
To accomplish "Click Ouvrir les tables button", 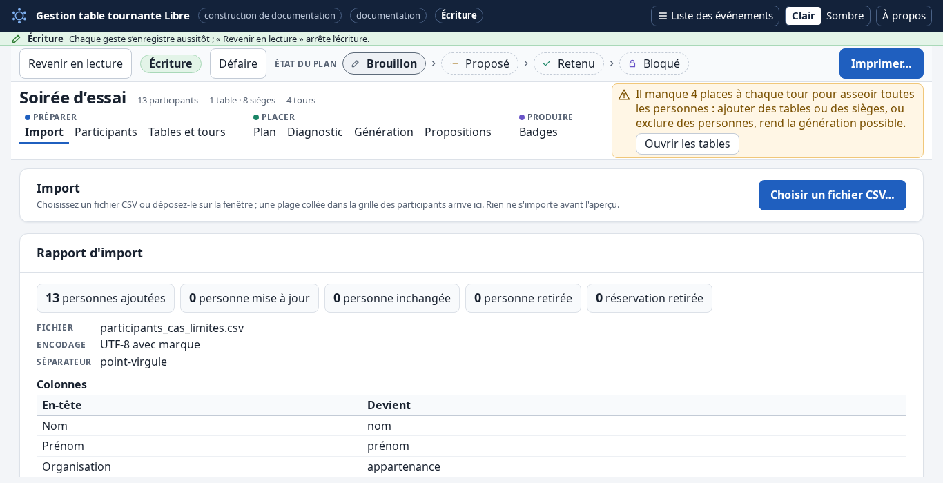I will point(688,144).
